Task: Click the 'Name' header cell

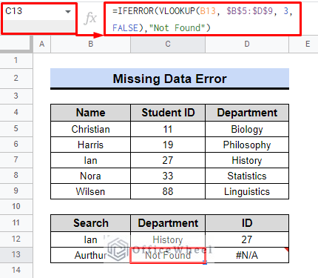Action: coord(90,113)
